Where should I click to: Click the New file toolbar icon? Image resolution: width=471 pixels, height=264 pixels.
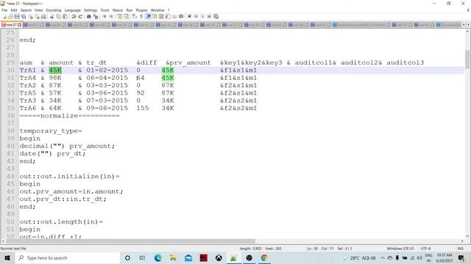tap(4, 16)
